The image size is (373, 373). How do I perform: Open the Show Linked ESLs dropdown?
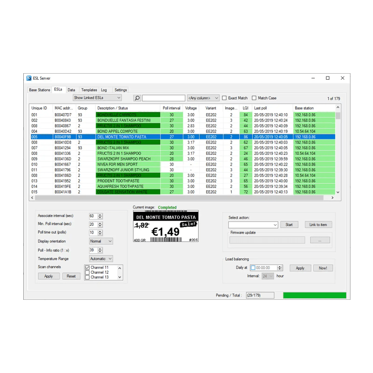pyautogui.click(x=97, y=98)
